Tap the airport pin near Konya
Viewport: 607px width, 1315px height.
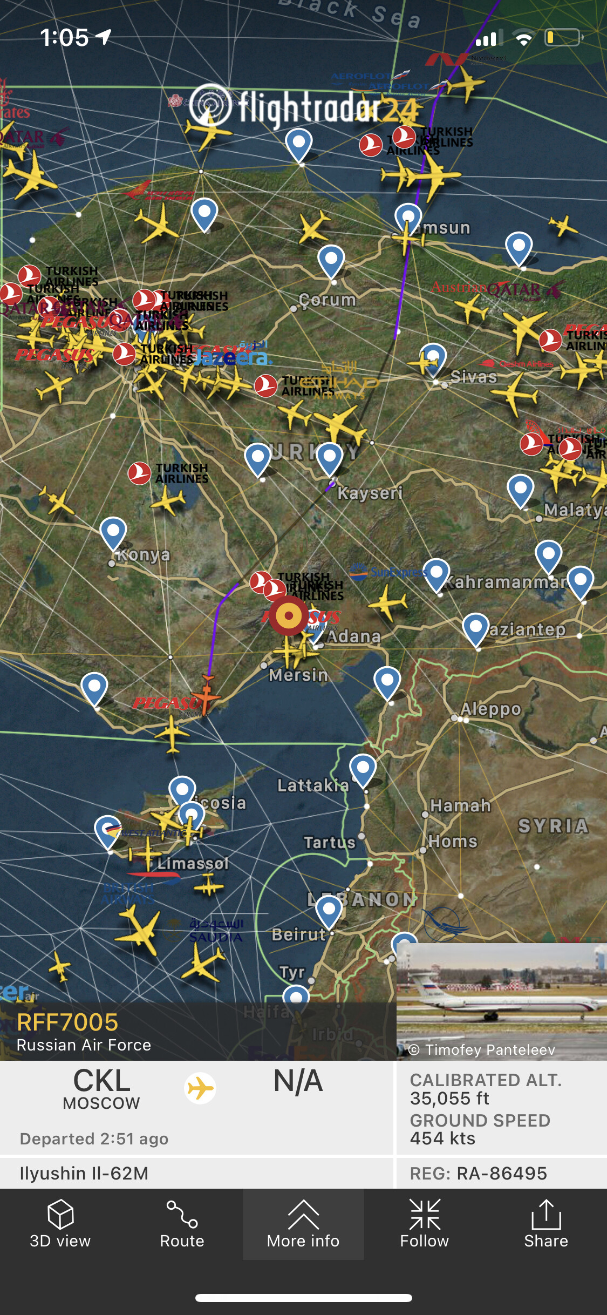113,533
